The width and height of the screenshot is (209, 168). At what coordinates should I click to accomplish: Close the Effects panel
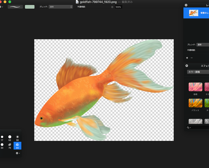click(187, 66)
